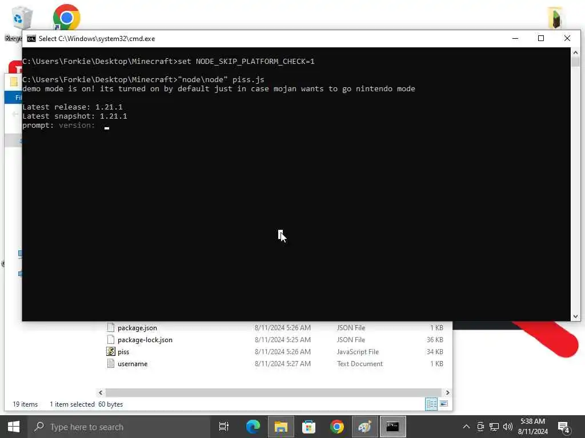This screenshot has height=438, width=585.
Task: Click the '19 items' status text
Action: coord(25,404)
